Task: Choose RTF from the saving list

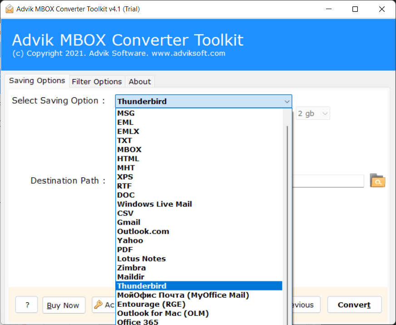Action: tap(199, 186)
